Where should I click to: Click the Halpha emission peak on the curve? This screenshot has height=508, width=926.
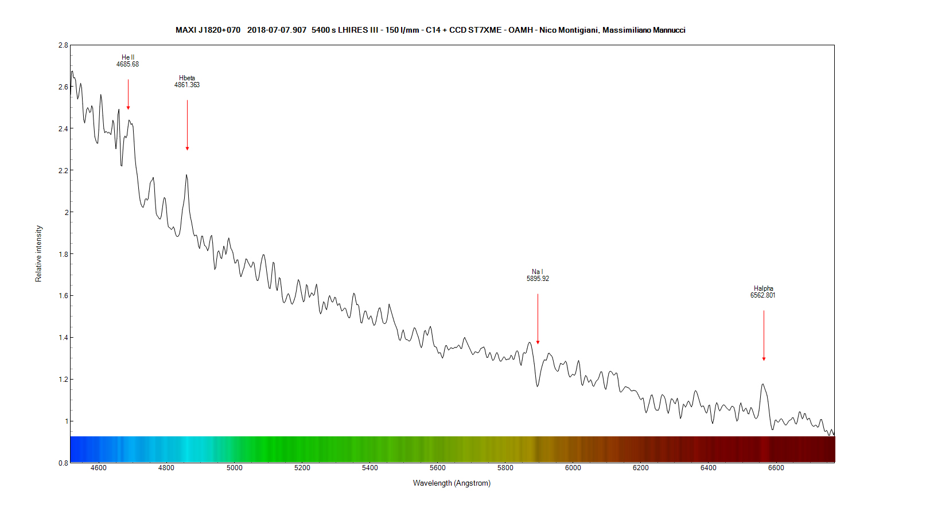(762, 385)
